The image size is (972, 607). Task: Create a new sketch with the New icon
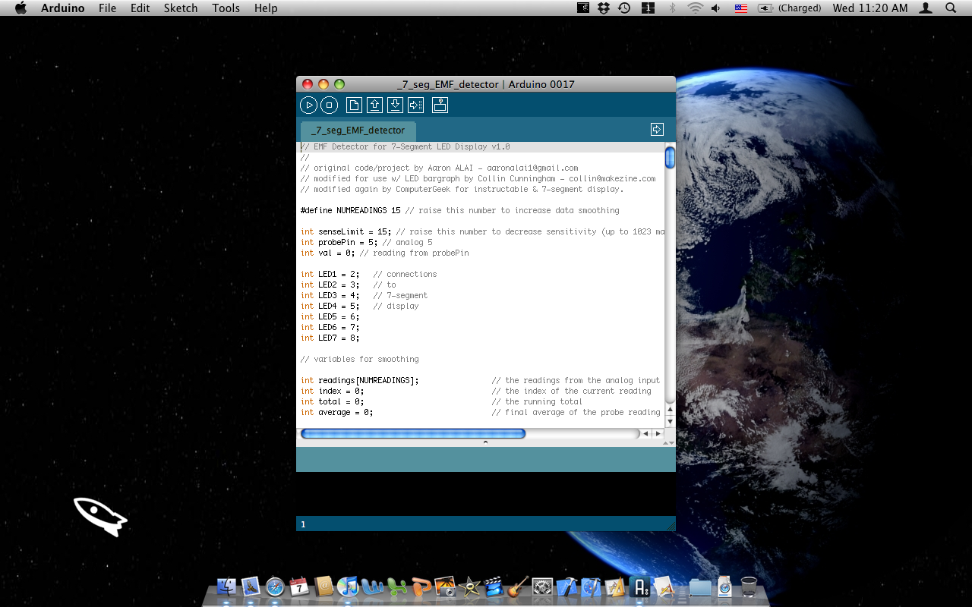(354, 105)
